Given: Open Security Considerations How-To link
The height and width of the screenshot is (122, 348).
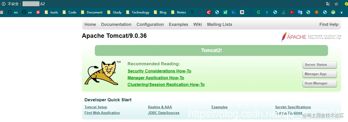Looking at the screenshot, I should [159, 71].
